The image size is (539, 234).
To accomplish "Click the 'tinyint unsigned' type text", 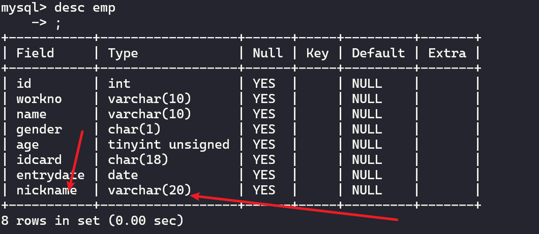I will (169, 144).
